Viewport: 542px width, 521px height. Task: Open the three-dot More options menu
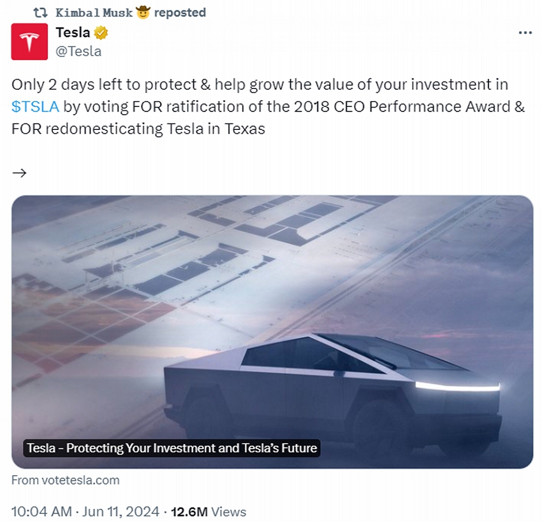525,33
